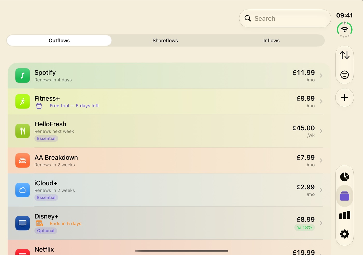Click the £45.00 HelloFresh price
363x255 pixels.
tap(304, 128)
